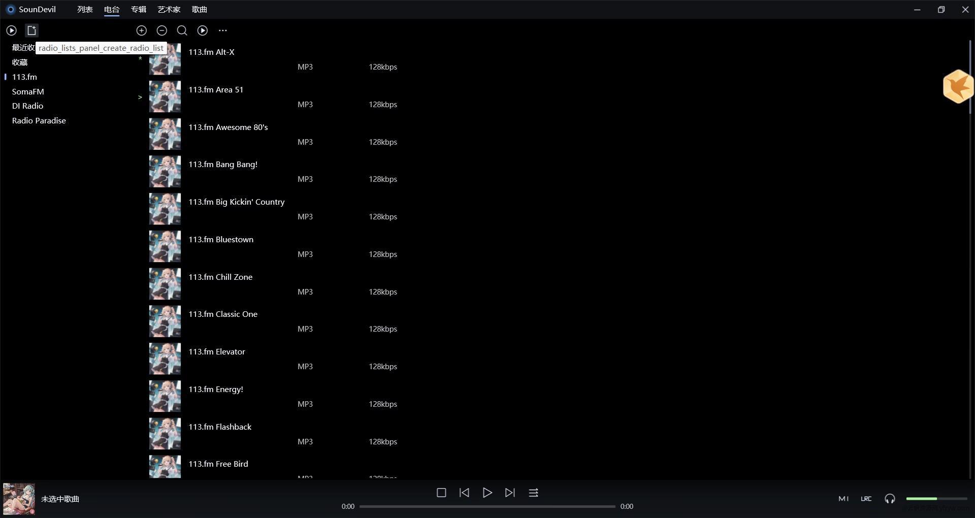Switch to the 列表 tab
The width and height of the screenshot is (975, 518).
click(85, 9)
